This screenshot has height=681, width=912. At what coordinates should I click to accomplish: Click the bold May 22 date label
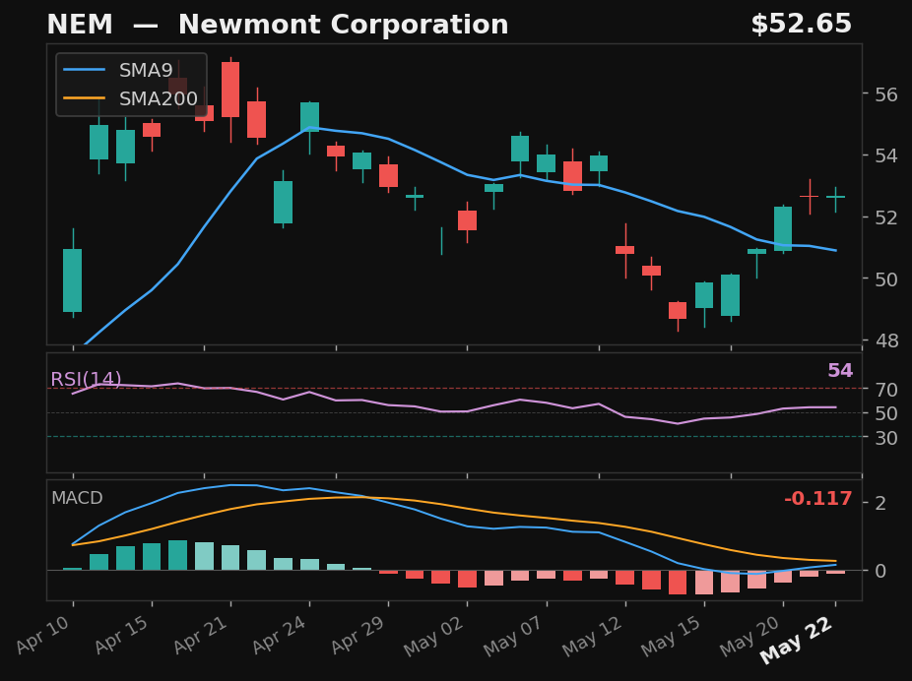point(797,641)
